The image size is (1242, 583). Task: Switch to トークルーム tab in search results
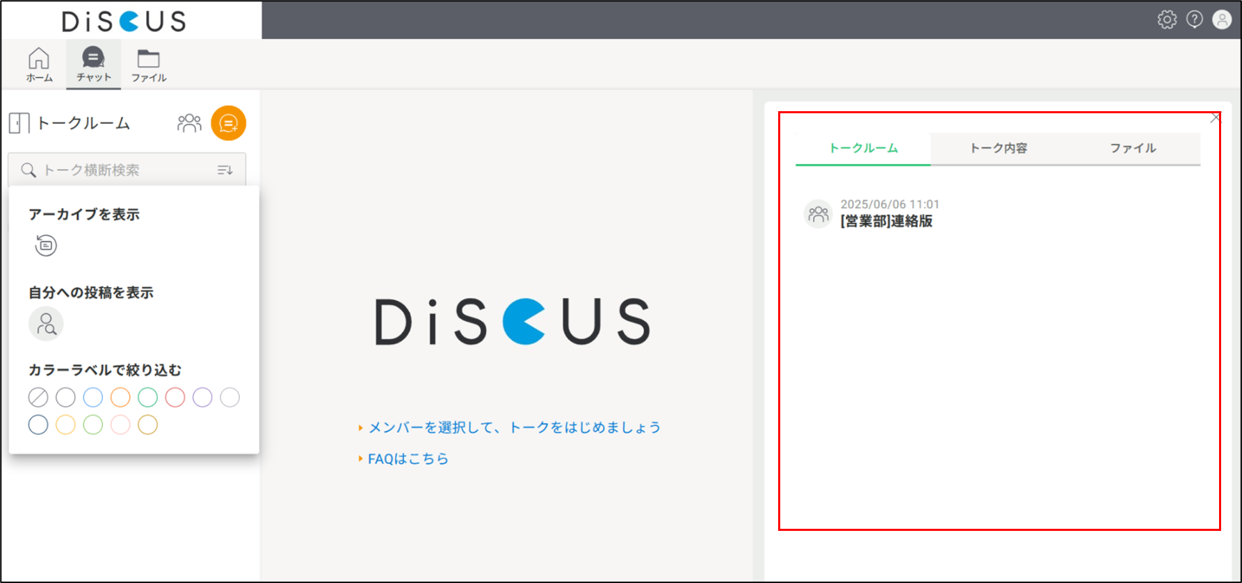click(x=863, y=148)
